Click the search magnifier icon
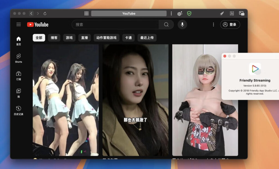Viewport: 279px width, 169px height. (x=166, y=25)
